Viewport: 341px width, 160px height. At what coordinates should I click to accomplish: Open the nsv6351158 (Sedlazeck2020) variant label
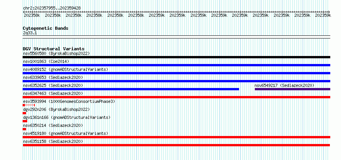(53, 141)
